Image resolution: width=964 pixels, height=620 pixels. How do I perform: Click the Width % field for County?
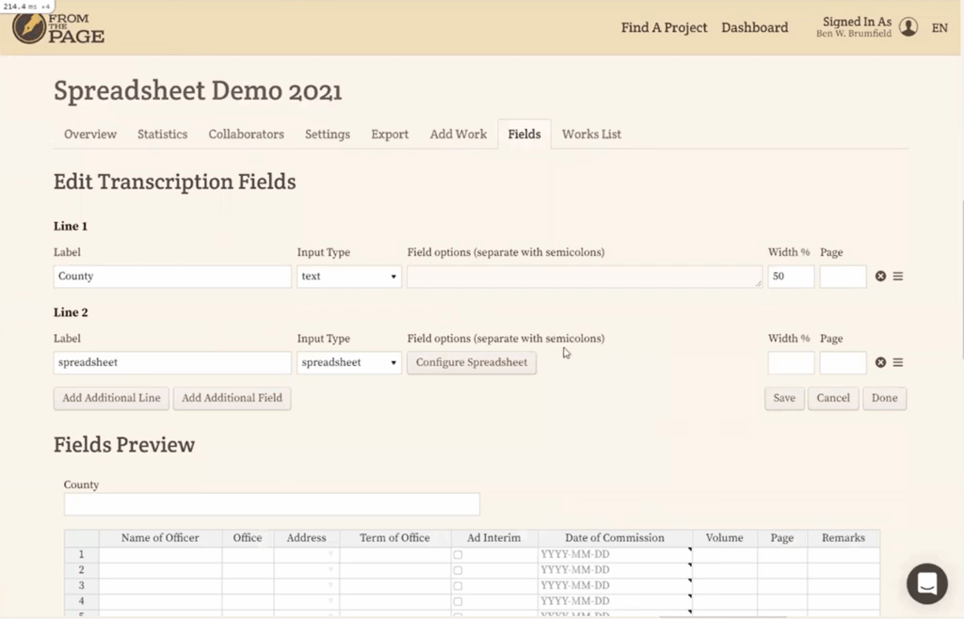[x=791, y=277]
